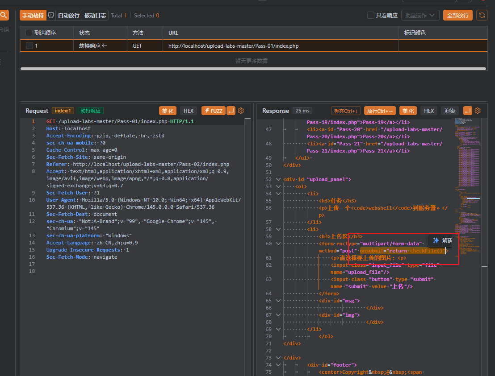Select checkbox for row 1
The height and width of the screenshot is (376, 495).
coord(29,45)
